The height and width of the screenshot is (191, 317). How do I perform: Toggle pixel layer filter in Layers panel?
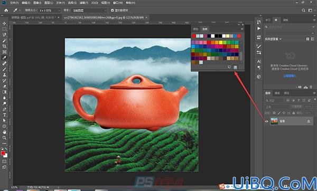pyautogui.click(x=288, y=100)
